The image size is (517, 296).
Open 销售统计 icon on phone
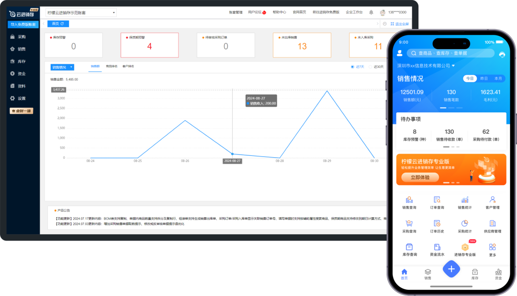(x=464, y=200)
